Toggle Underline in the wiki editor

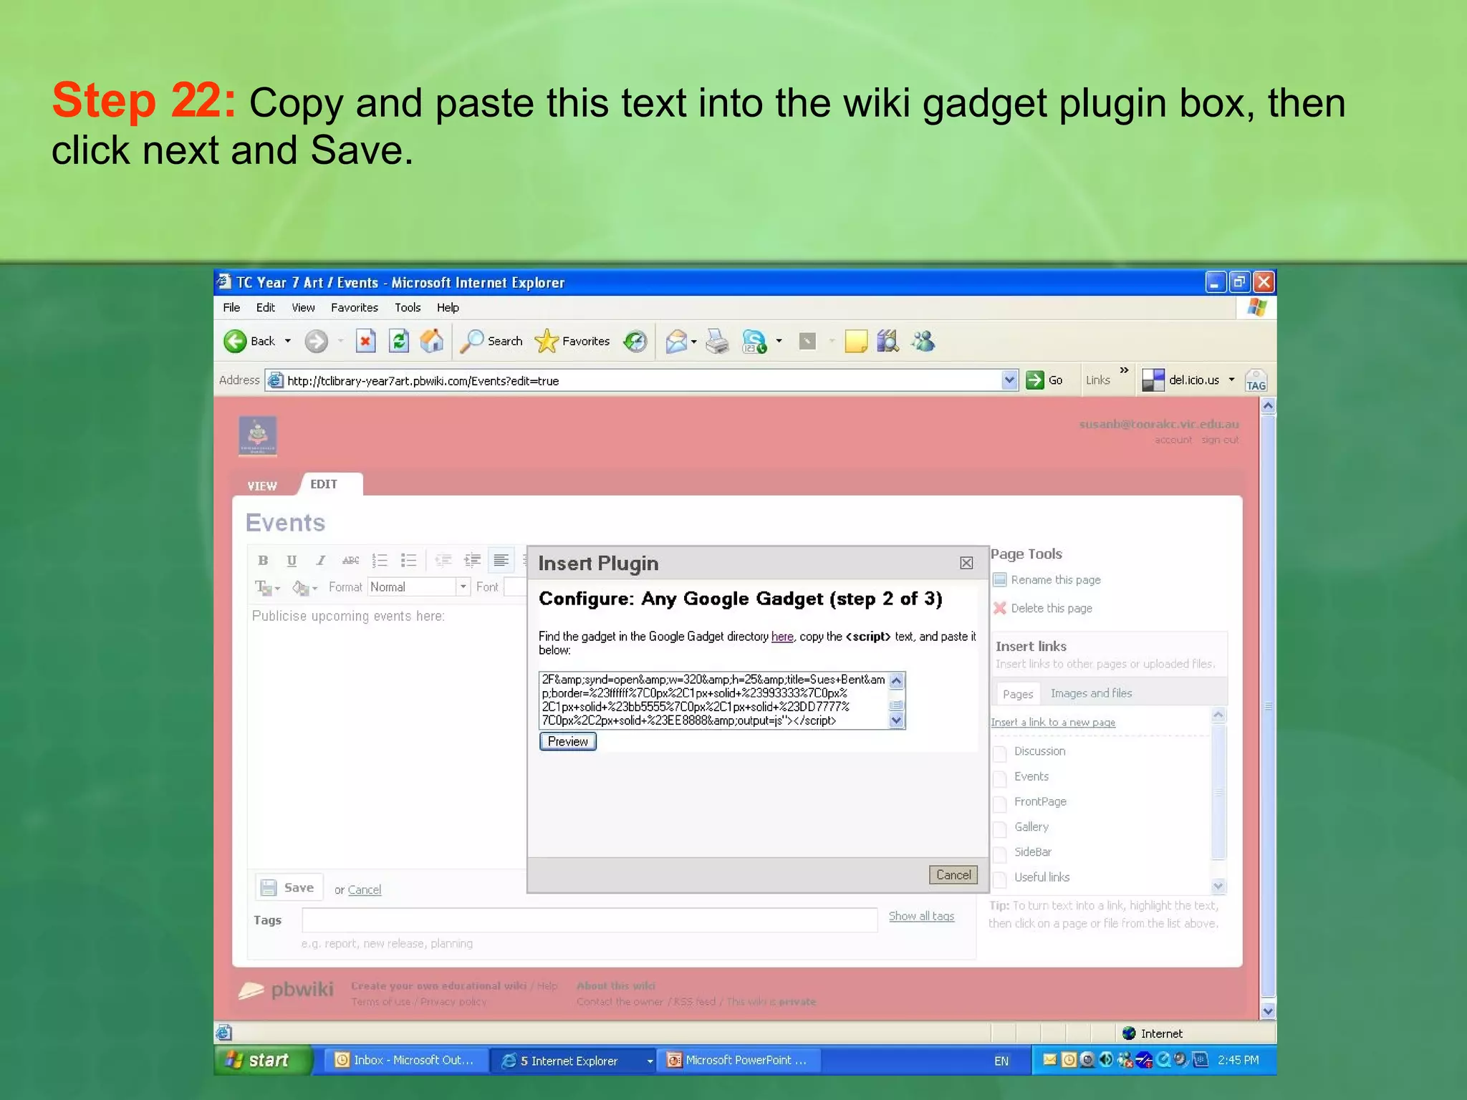292,560
